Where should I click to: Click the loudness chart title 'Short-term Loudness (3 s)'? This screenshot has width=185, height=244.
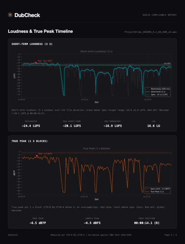coord(96,51)
